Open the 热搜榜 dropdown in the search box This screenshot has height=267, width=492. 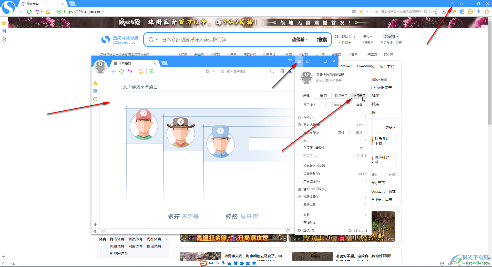[300, 39]
